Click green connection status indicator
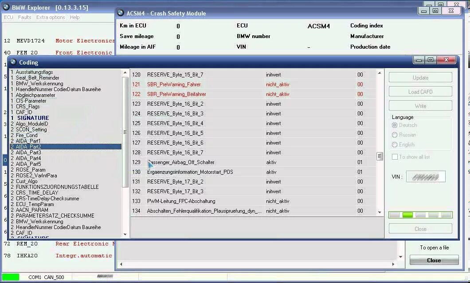The height and width of the screenshot is (283, 470). 11,277
